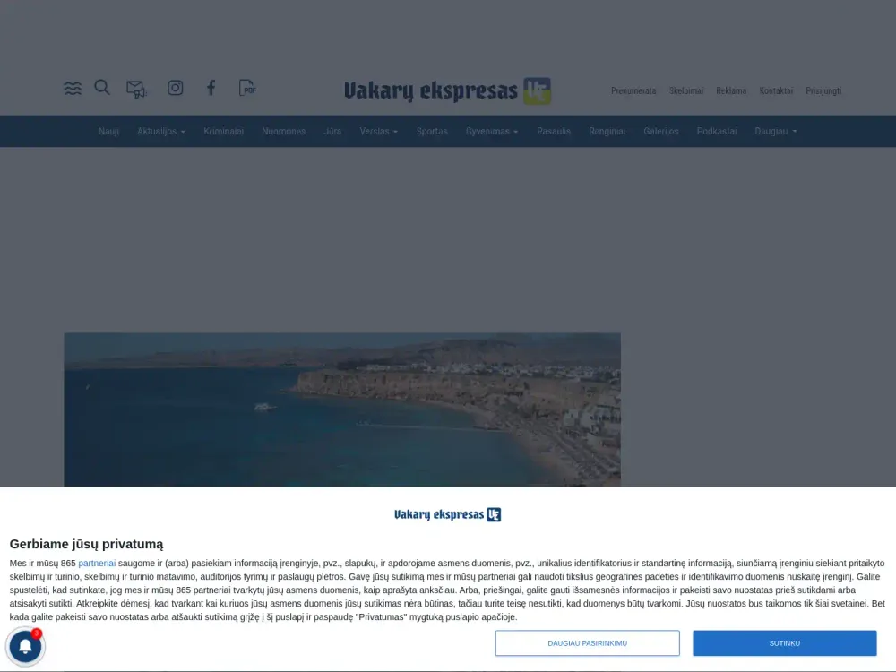The image size is (896, 672).
Task: Expand the Aktualijos dropdown
Action: pos(161,131)
